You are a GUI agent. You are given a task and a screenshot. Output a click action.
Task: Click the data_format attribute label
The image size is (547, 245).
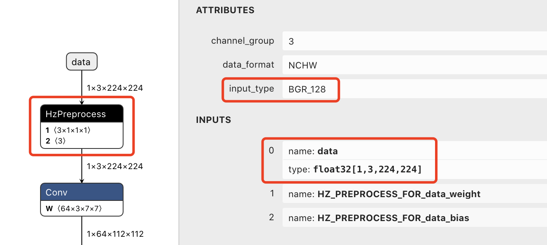click(x=248, y=65)
